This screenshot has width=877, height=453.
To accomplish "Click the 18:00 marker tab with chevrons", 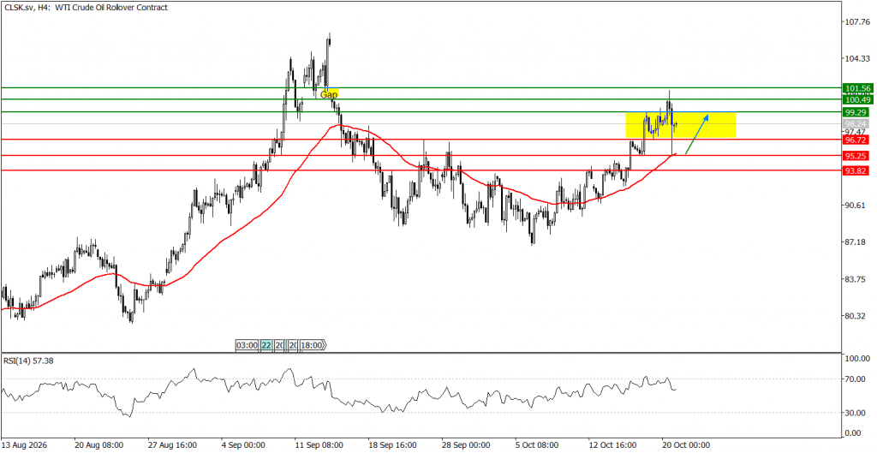I will tap(313, 346).
